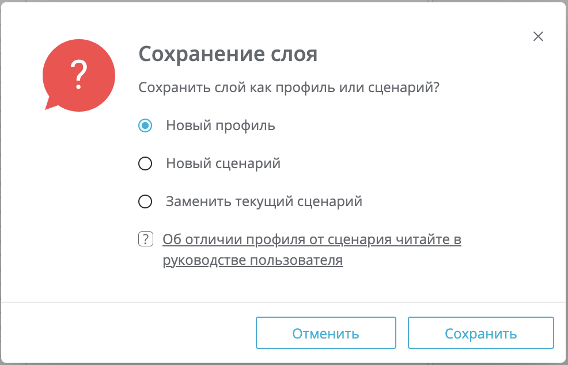Click the руководстве пользователя link line
This screenshot has width=568, height=365.
[x=253, y=260]
